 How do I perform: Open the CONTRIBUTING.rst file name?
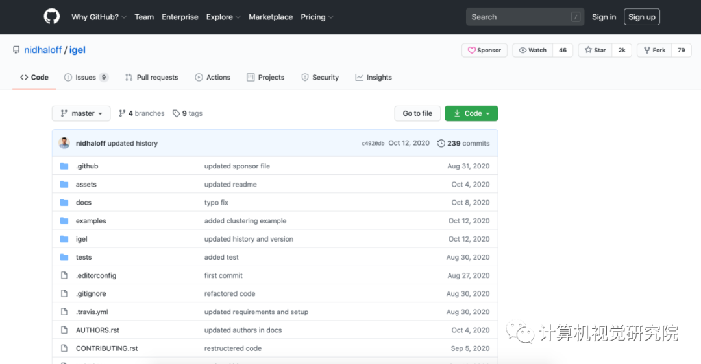click(x=107, y=348)
